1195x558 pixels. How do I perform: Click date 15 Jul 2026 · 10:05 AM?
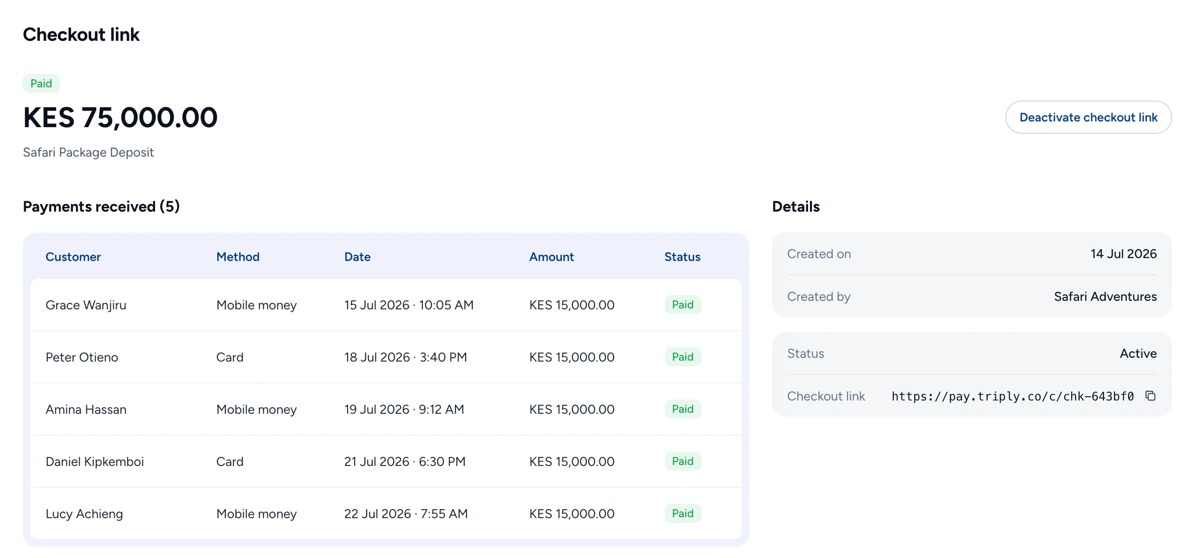point(409,305)
